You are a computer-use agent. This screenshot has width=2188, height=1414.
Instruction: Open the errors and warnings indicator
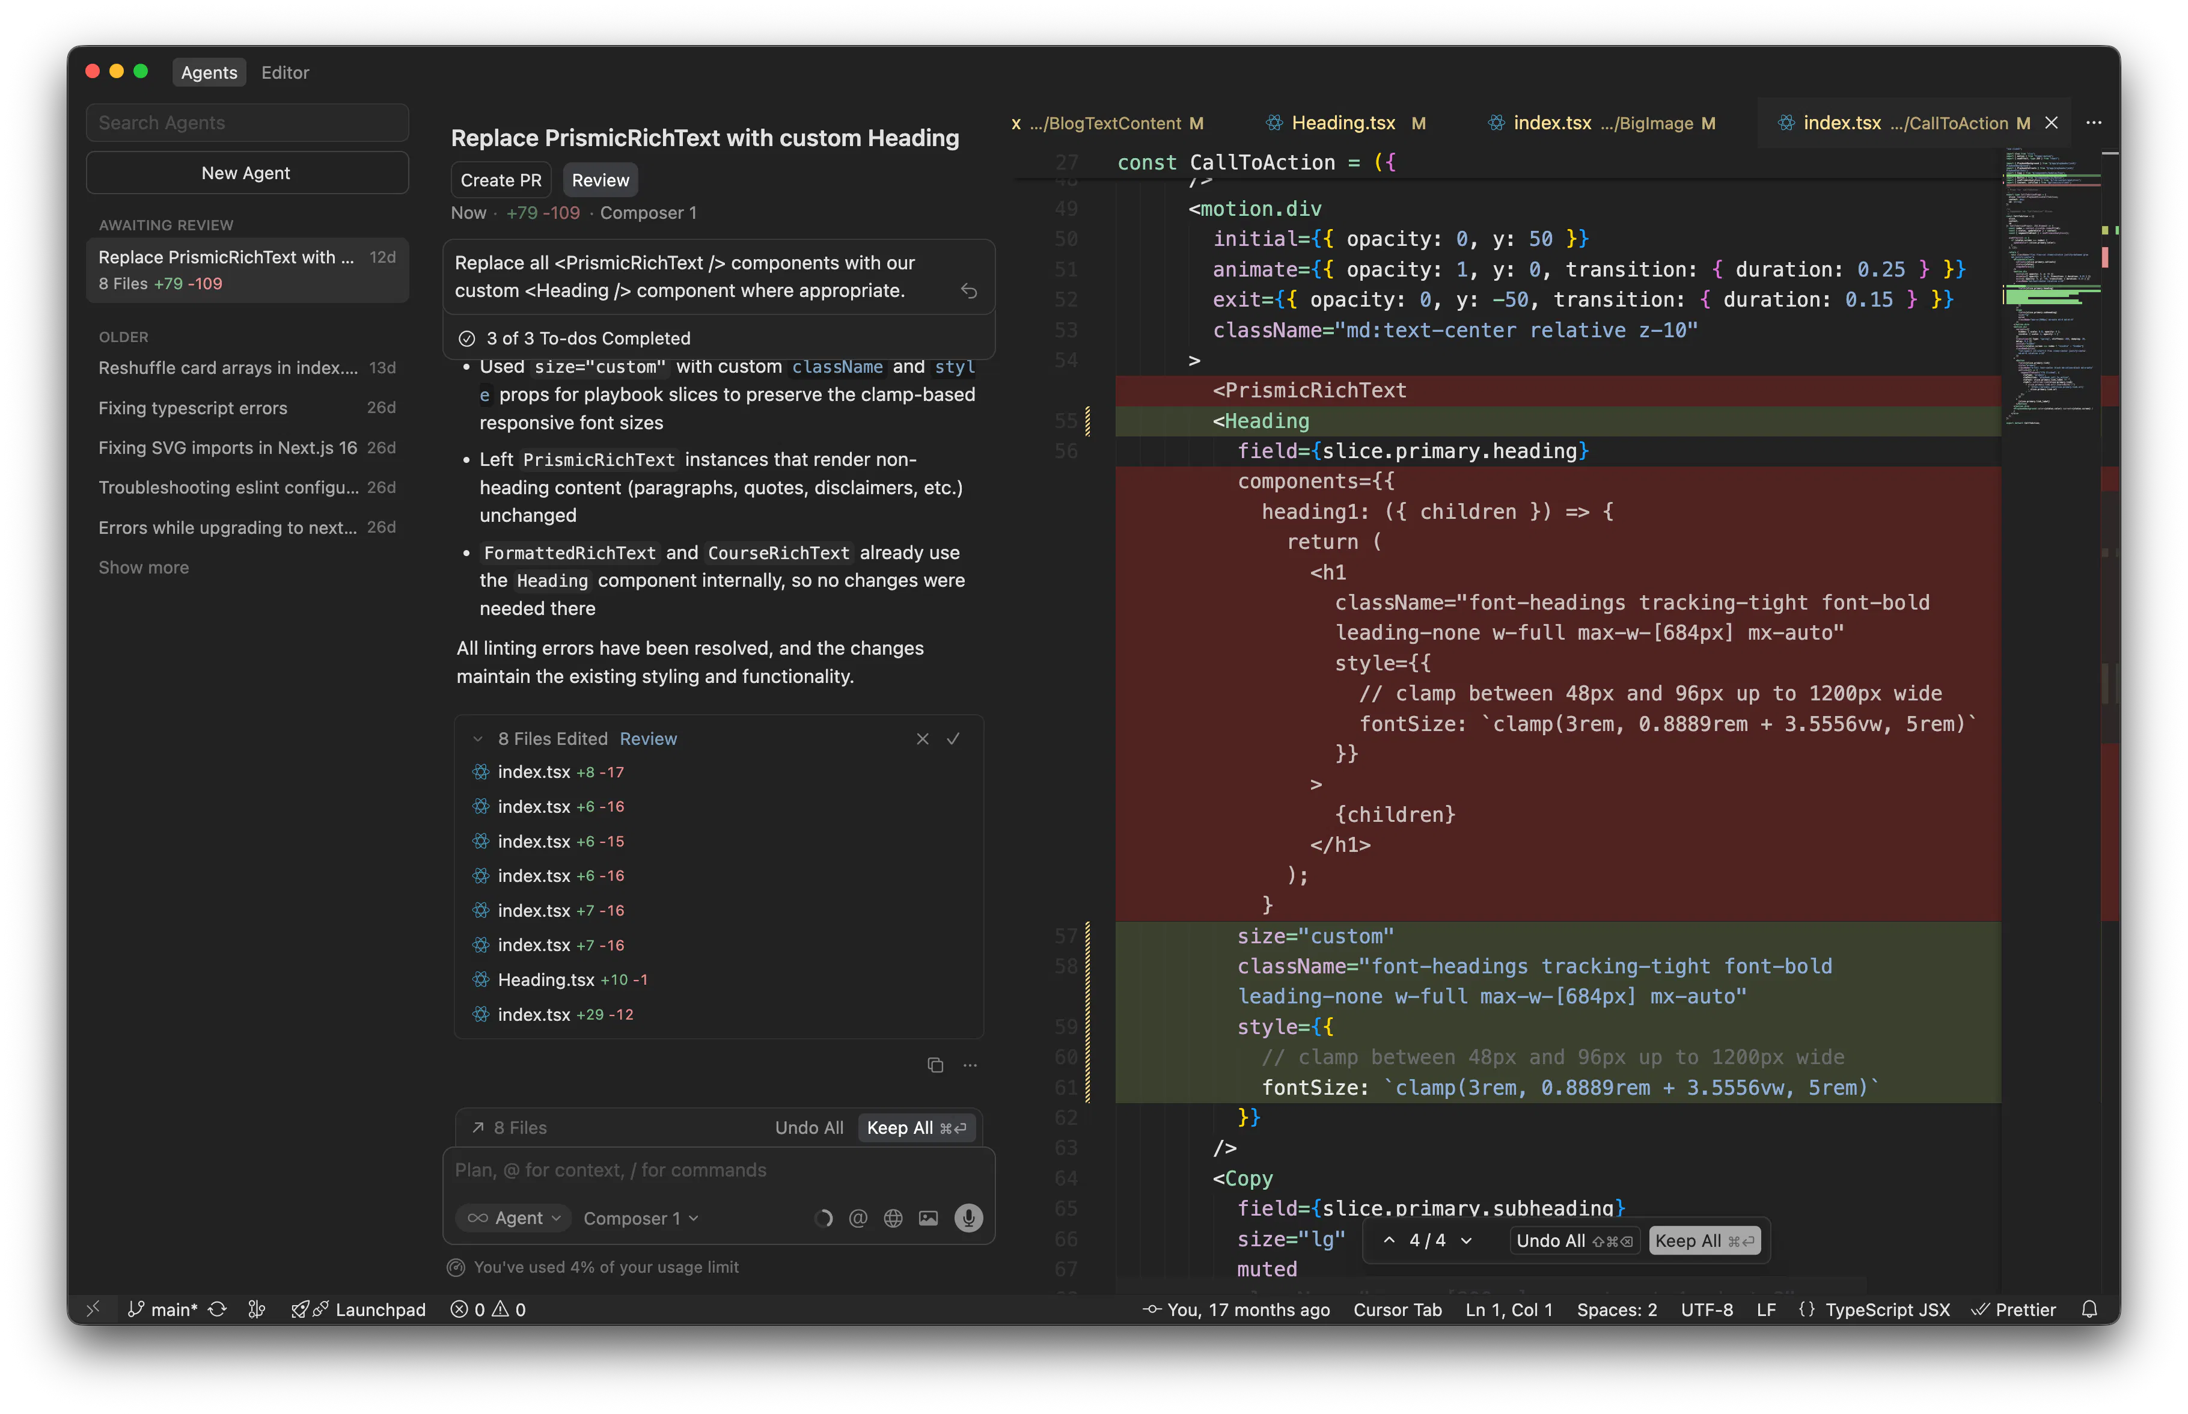[487, 1309]
